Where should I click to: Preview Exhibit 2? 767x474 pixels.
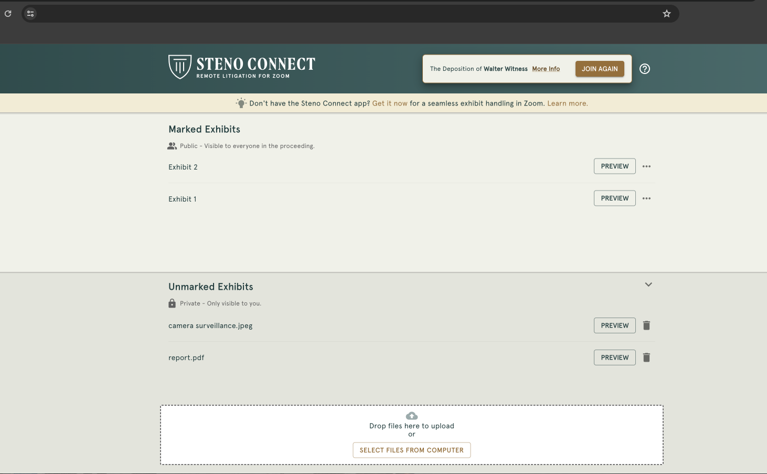(614, 166)
